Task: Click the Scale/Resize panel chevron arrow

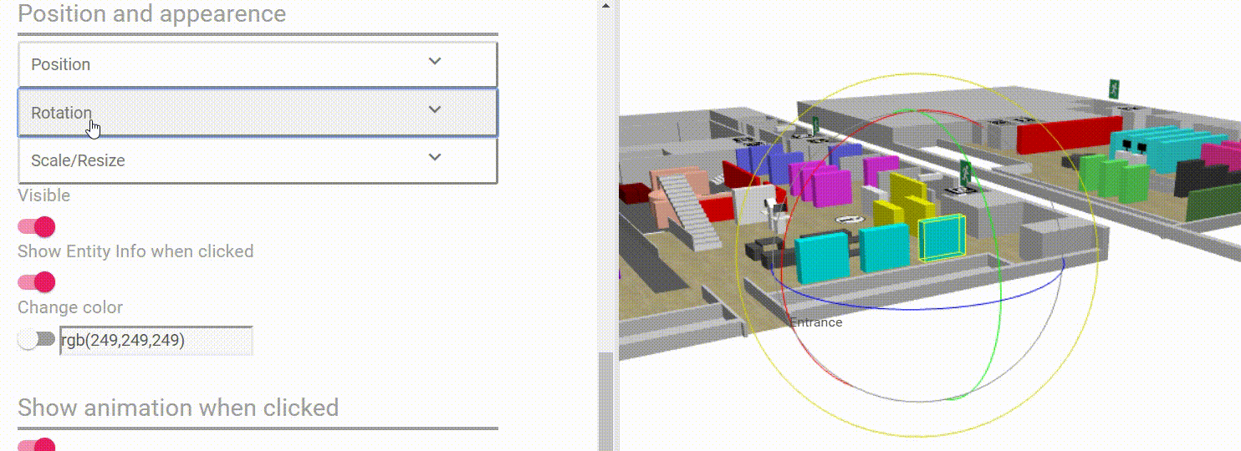Action: (x=434, y=158)
